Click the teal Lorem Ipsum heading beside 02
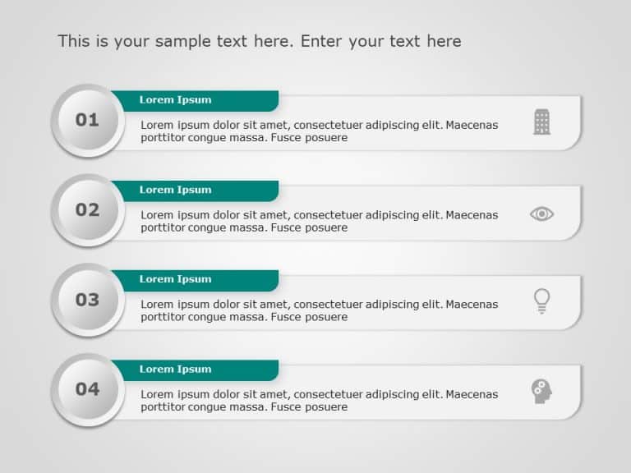 click(x=176, y=190)
